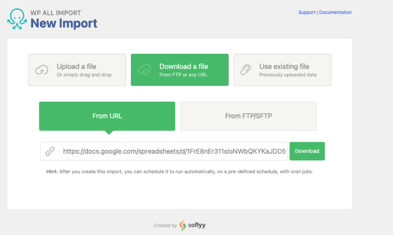Focus the Google Sheets URL input field
Image resolution: width=393 pixels, height=235 pixels.
164,151
